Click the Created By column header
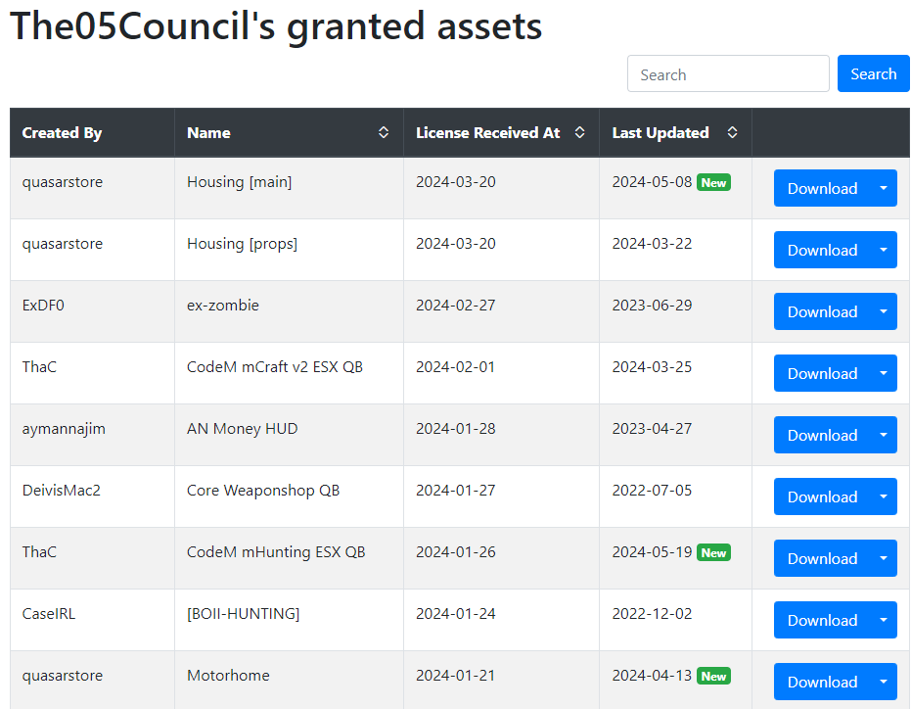911x709 pixels. point(62,132)
